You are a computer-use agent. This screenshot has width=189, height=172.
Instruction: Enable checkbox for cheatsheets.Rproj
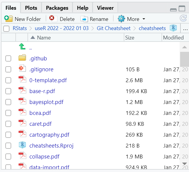coord(8,146)
